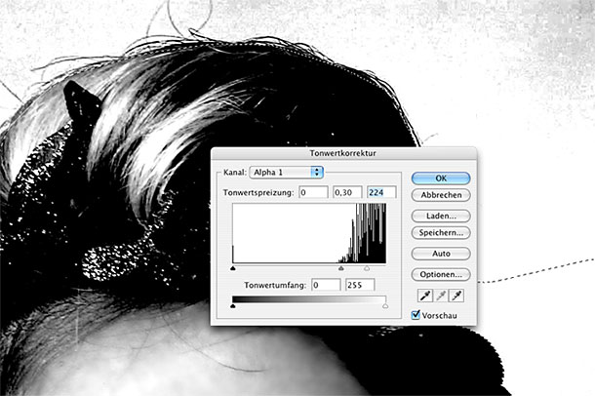This screenshot has width=595, height=396.
Task: Toggle the Vorschau preview checkbox
Action: [416, 315]
